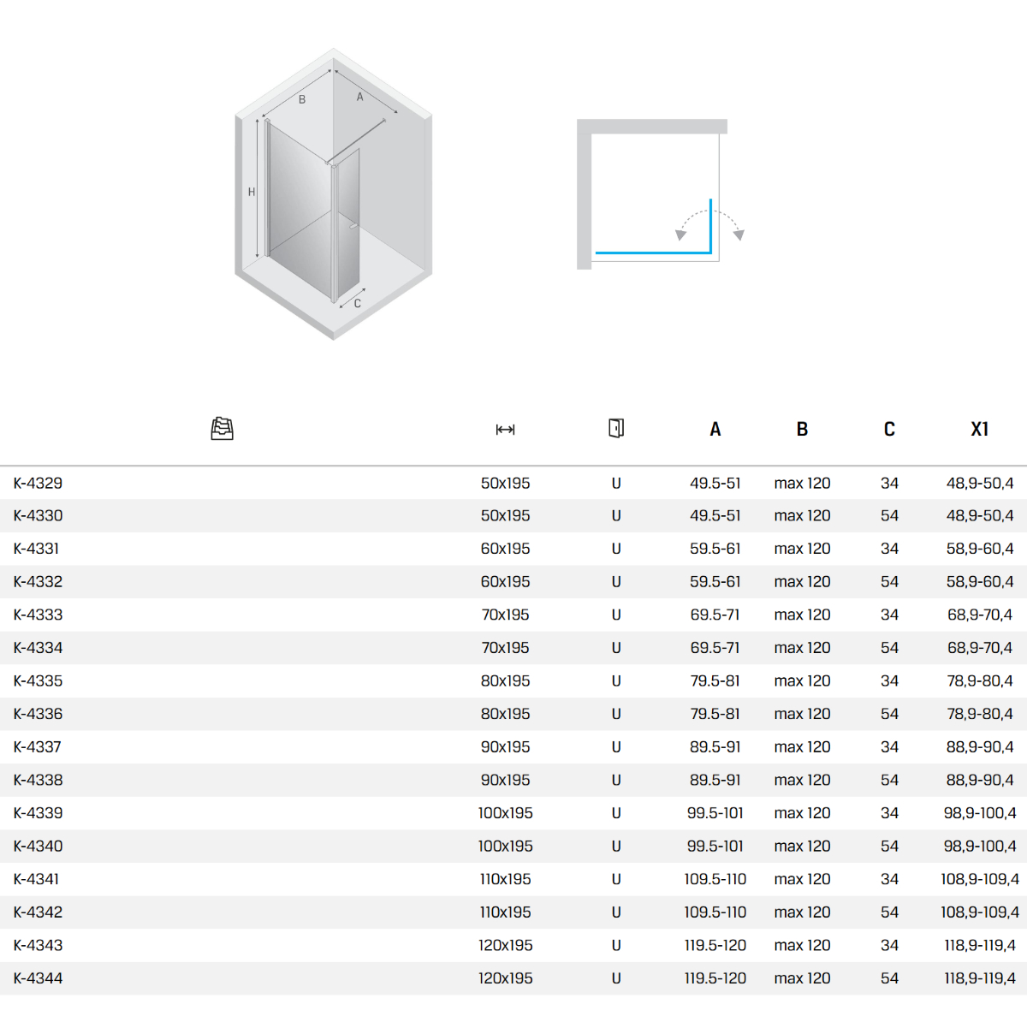Click the A value 69.5-71 for K-4333
The width and height of the screenshot is (1027, 1022).
click(715, 615)
